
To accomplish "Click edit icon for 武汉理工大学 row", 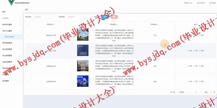I will coord(194,51).
